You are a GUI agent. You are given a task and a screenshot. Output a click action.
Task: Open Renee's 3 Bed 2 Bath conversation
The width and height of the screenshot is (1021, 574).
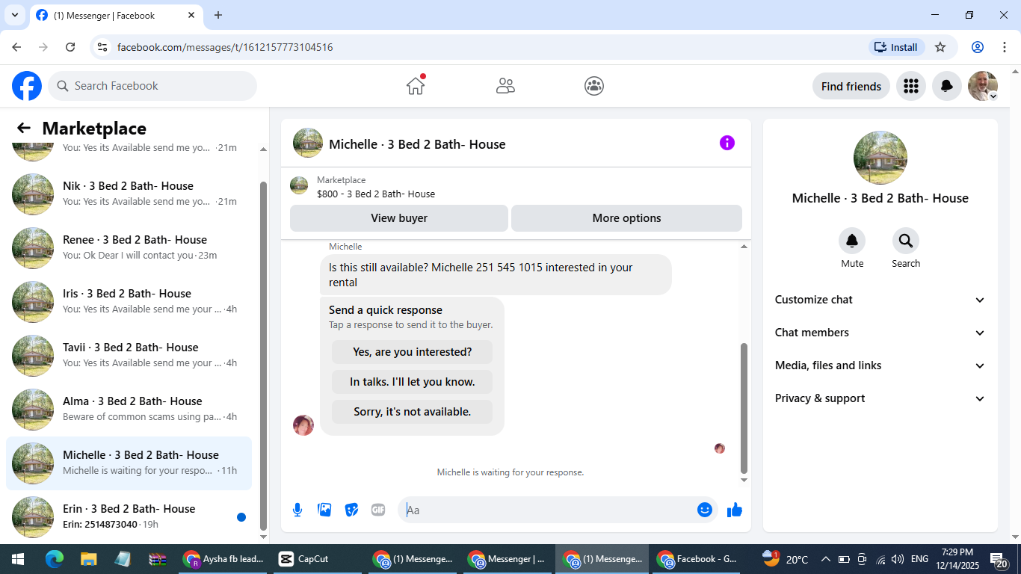[x=129, y=248]
